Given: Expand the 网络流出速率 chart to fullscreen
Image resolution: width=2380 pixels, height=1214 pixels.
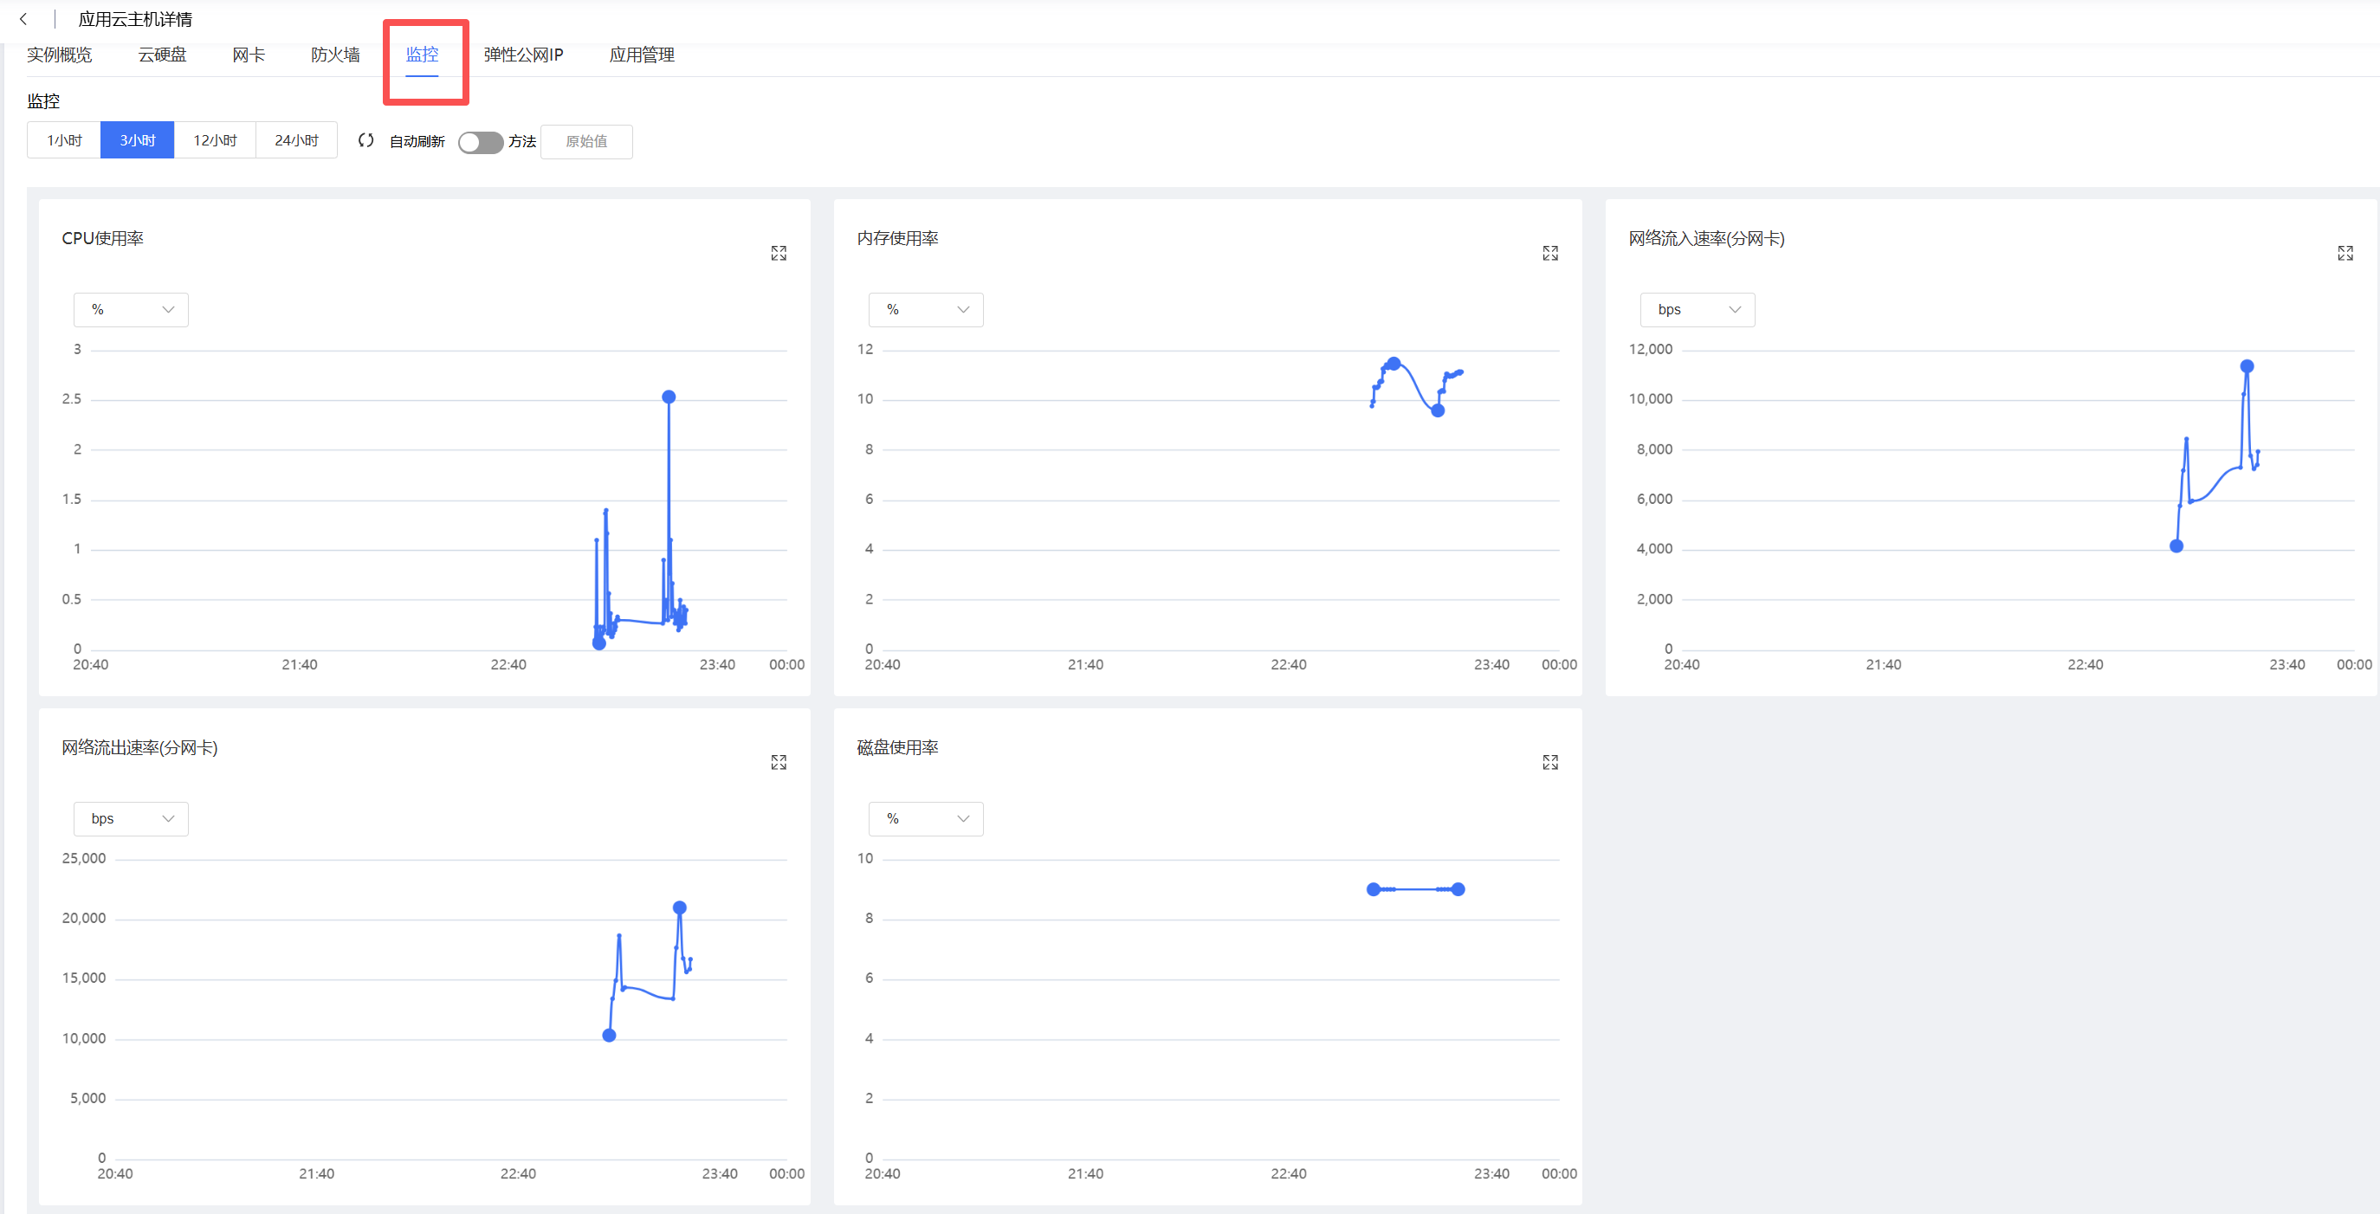Looking at the screenshot, I should pos(779,762).
